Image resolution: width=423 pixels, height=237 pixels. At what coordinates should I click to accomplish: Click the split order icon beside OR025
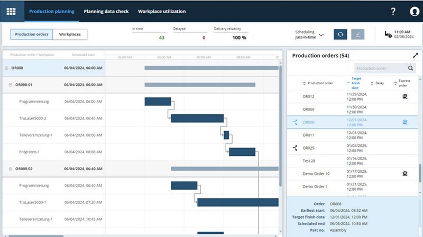[295, 148]
